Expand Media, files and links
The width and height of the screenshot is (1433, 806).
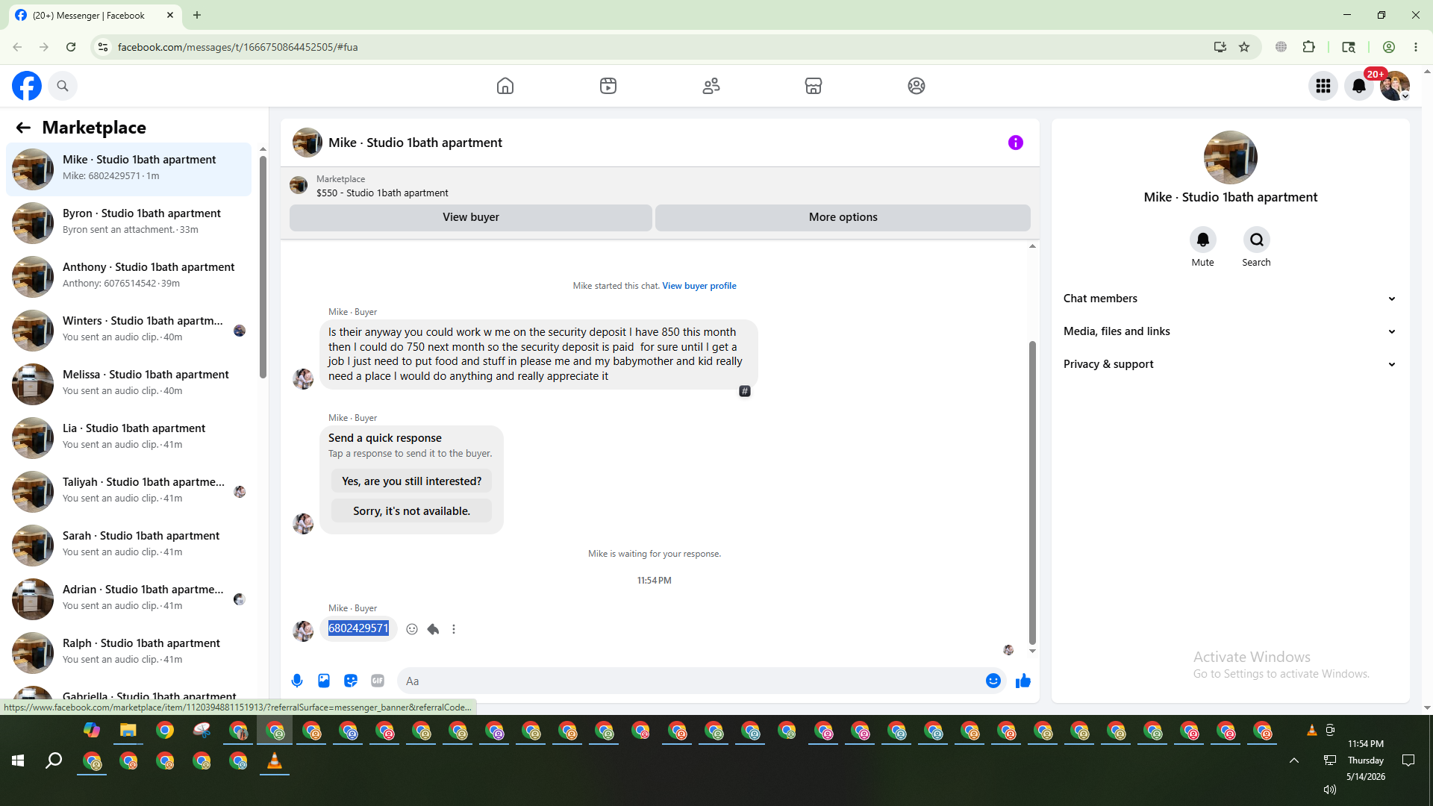pos(1230,331)
